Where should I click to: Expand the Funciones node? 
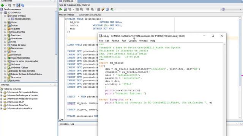pyautogui.click(x=5, y=35)
